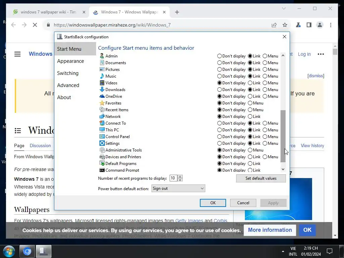The image size is (344, 258).
Task: Set Devices and Printers to Link
Action: [x=250, y=157]
